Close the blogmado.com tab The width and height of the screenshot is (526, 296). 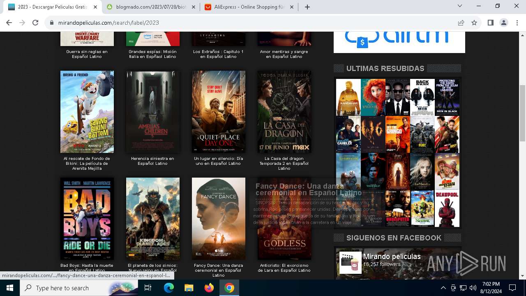click(x=194, y=7)
